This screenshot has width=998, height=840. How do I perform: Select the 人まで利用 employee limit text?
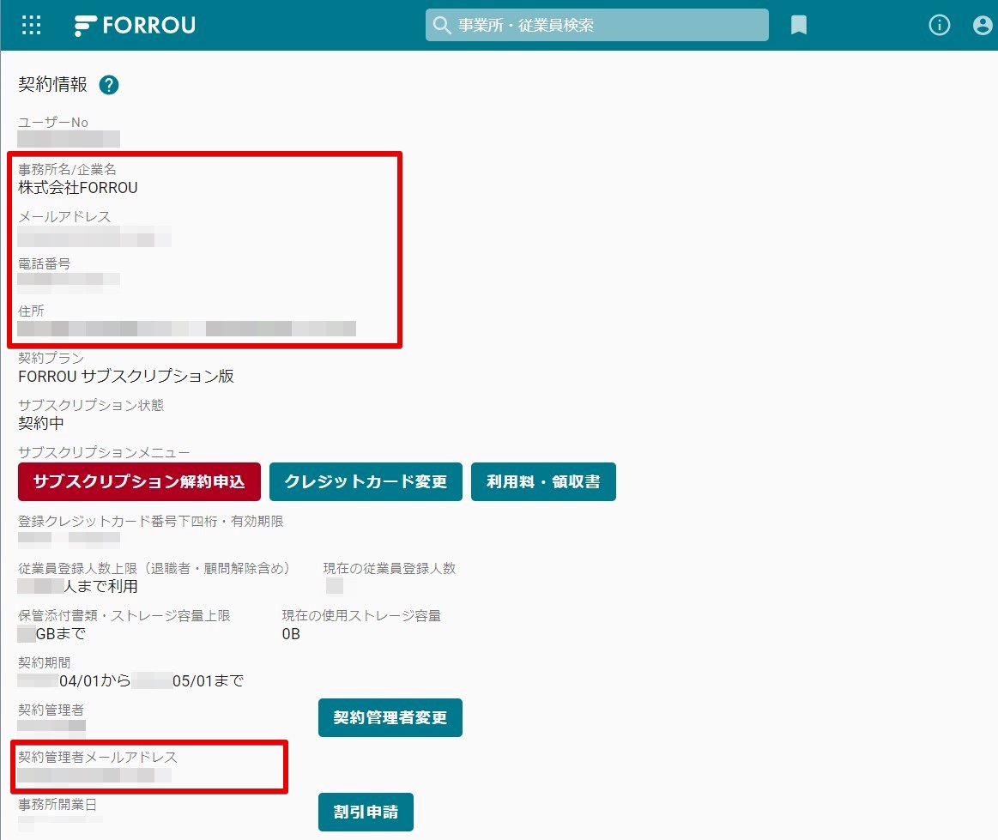coord(100,586)
